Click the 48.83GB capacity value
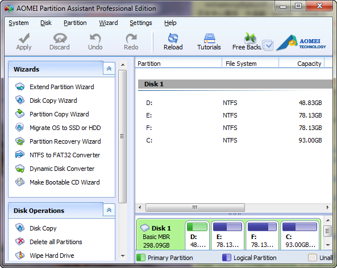 coord(310,103)
